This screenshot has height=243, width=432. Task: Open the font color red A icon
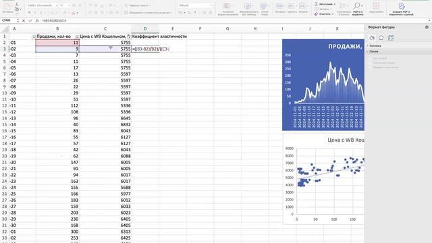[74, 13]
